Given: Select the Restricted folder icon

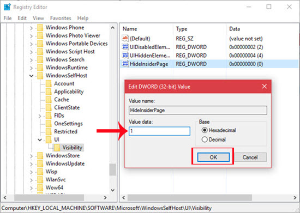Looking at the screenshot, I should pos(49,132).
